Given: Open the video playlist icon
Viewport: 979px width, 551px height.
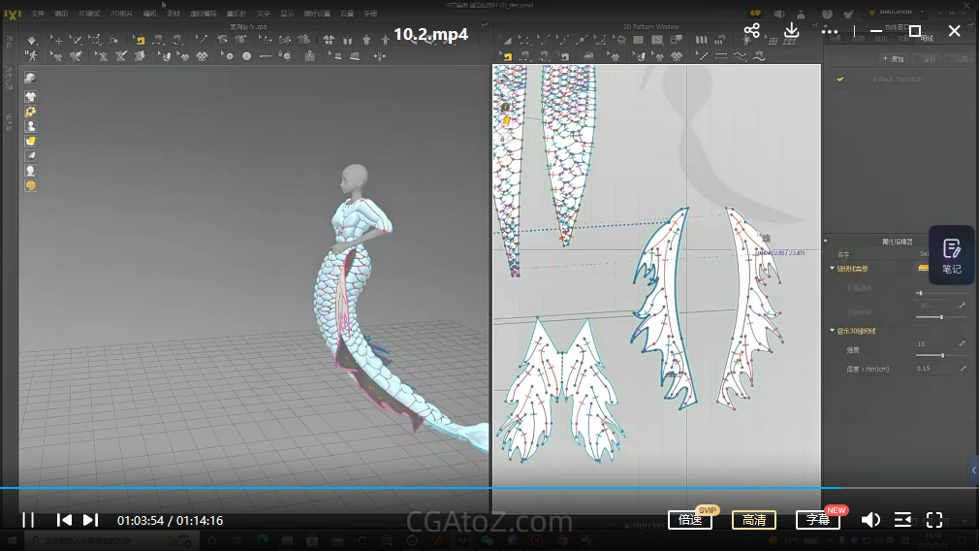Looking at the screenshot, I should coord(902,520).
